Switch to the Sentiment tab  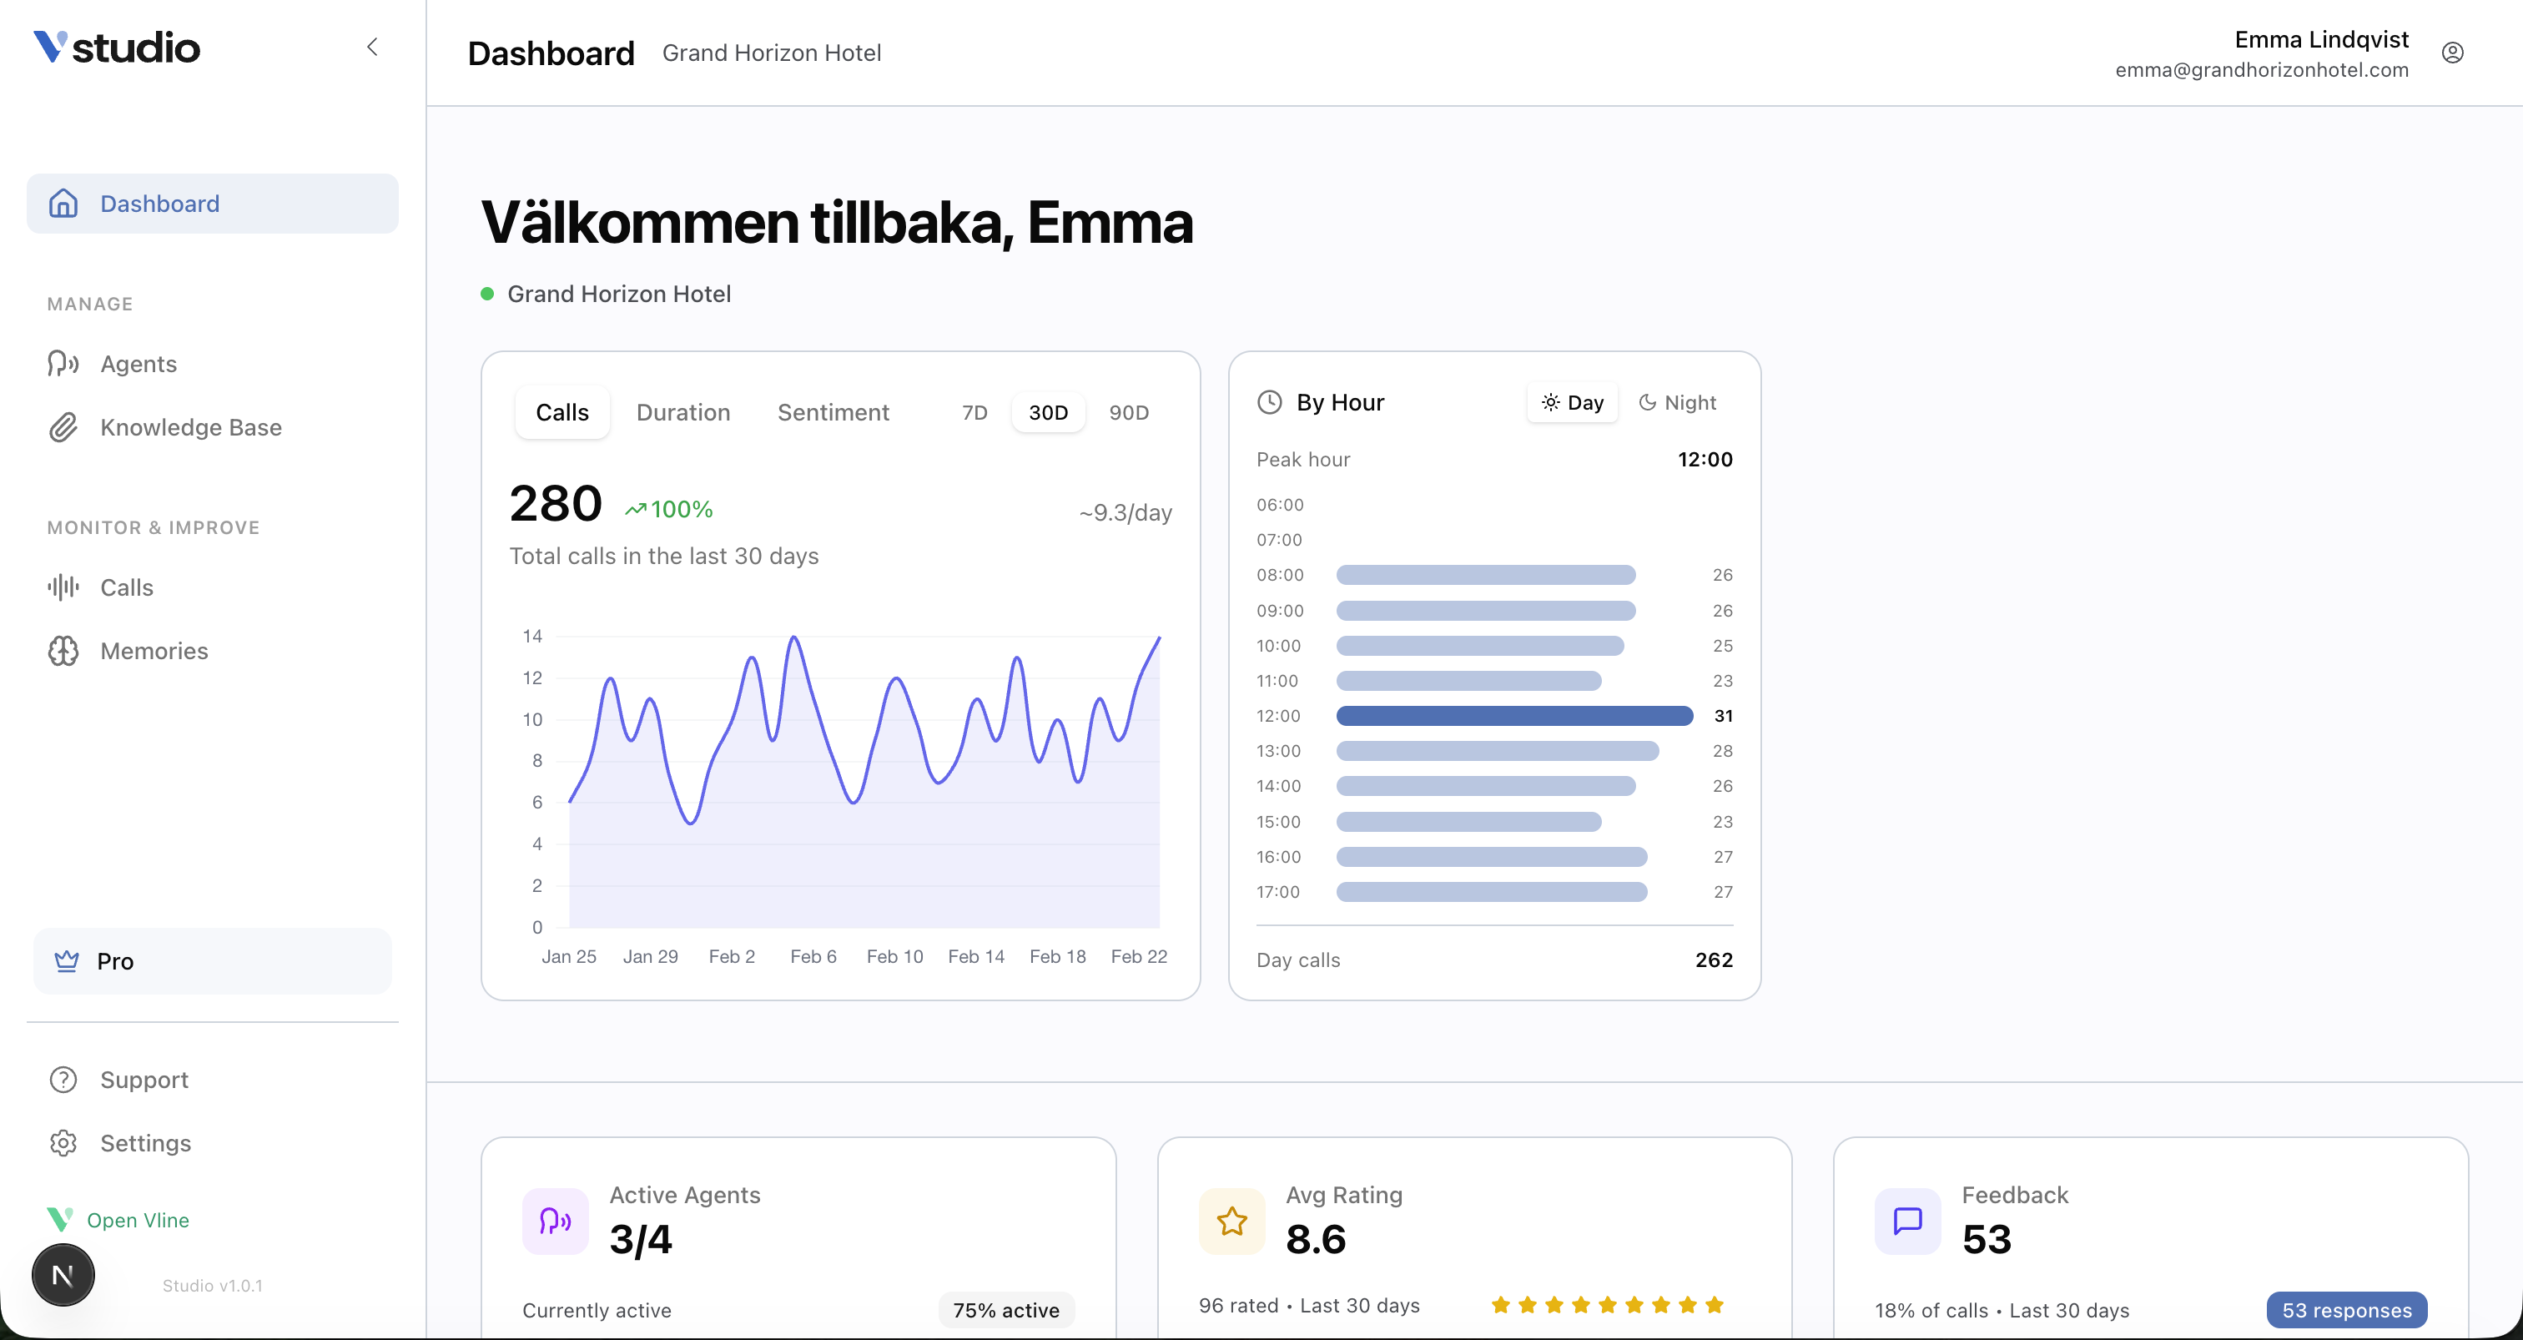coord(833,412)
